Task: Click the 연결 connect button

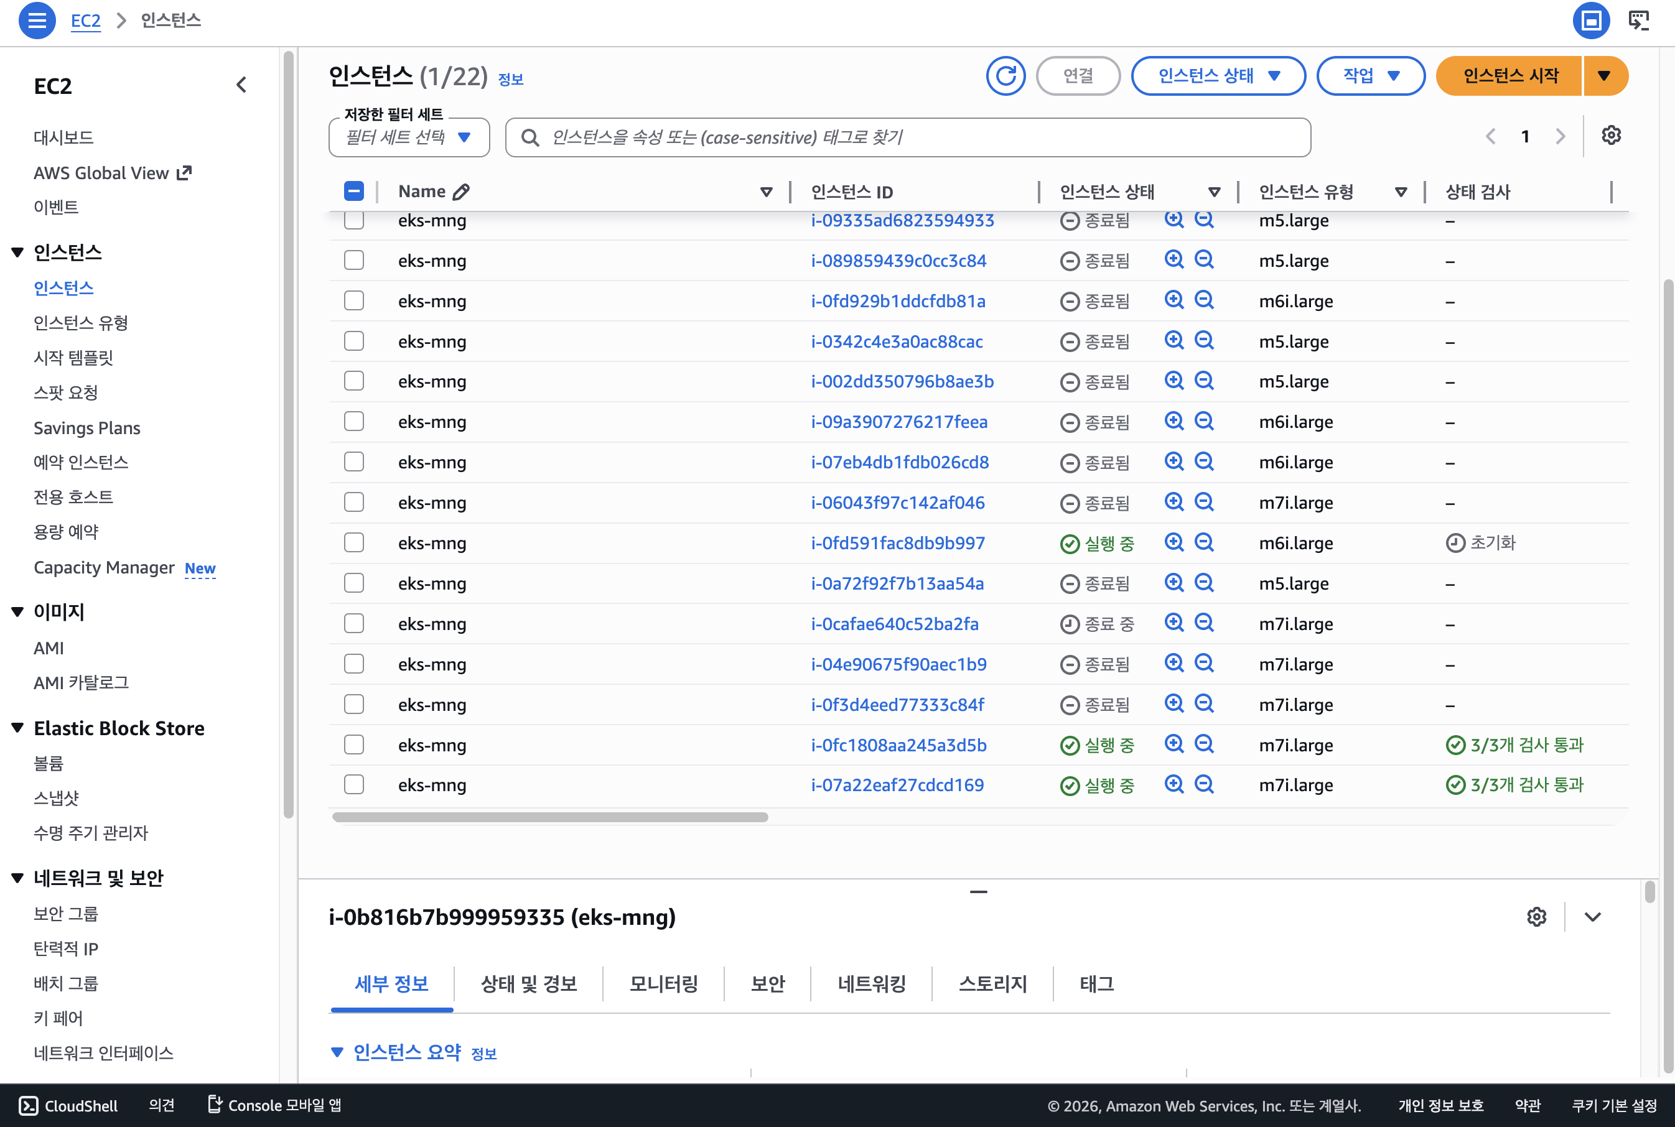Action: 1078,75
